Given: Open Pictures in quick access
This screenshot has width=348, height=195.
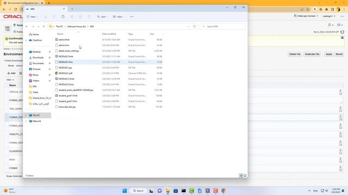Looking at the screenshot, I should [35, 69].
